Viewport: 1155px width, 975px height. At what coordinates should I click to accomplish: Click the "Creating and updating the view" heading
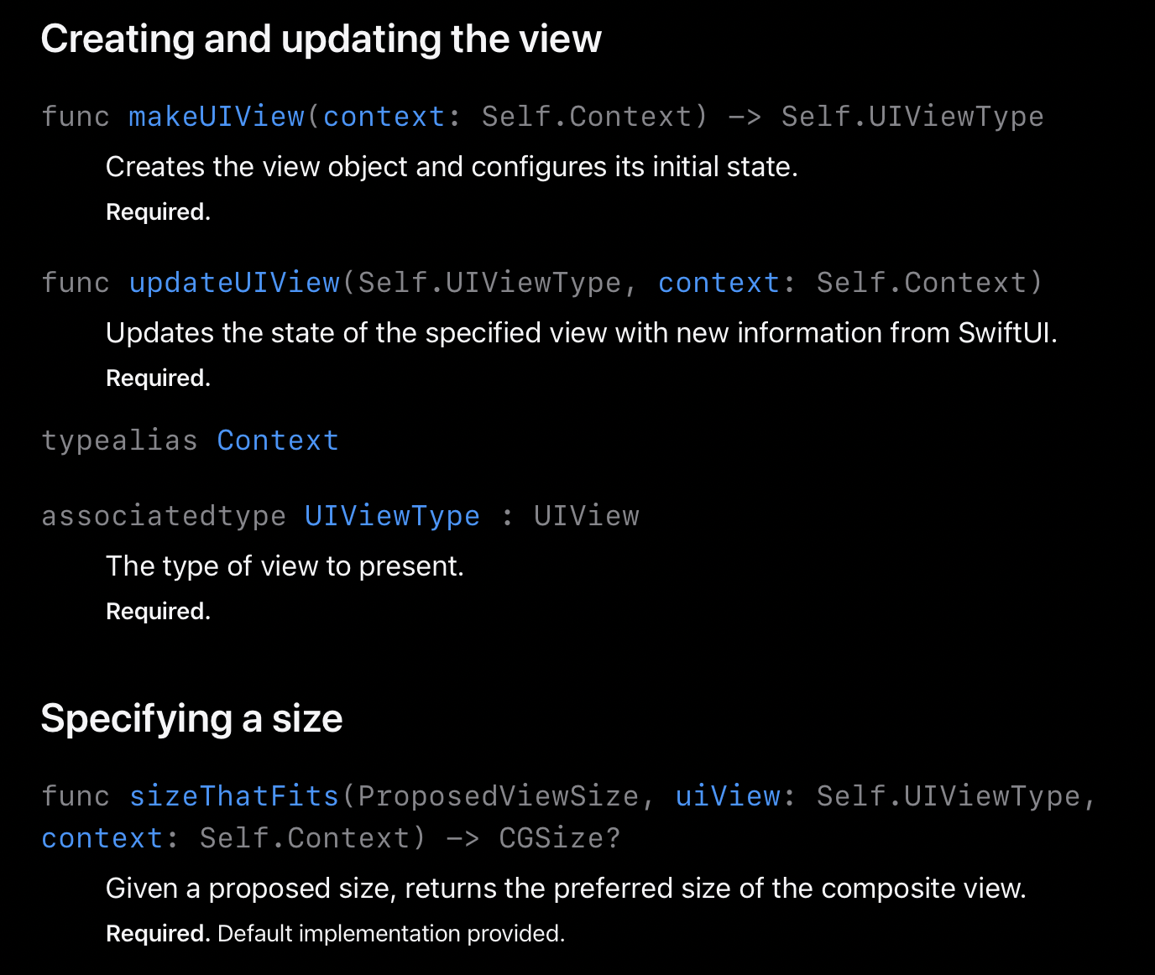[x=321, y=39]
